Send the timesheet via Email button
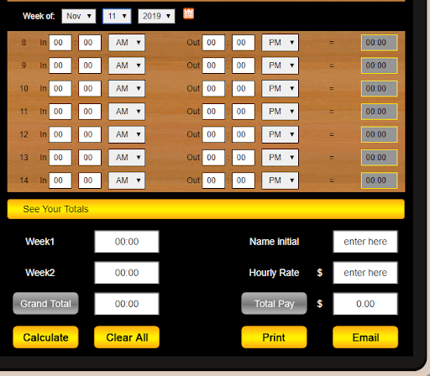 click(365, 337)
